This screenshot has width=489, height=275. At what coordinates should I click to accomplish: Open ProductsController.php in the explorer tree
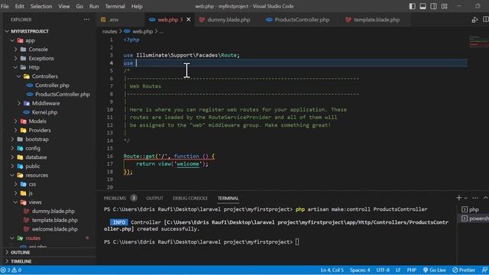[x=63, y=94]
